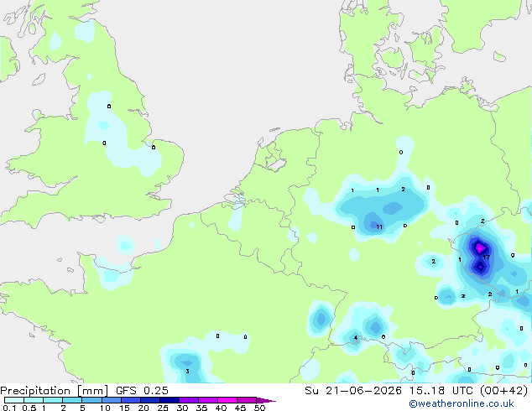Click the "15..18 UTC" time range

(x=441, y=391)
